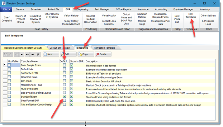The width and height of the screenshot is (223, 127).
Task: Open Ocular/Eye Review of System
Action: tap(36, 19)
